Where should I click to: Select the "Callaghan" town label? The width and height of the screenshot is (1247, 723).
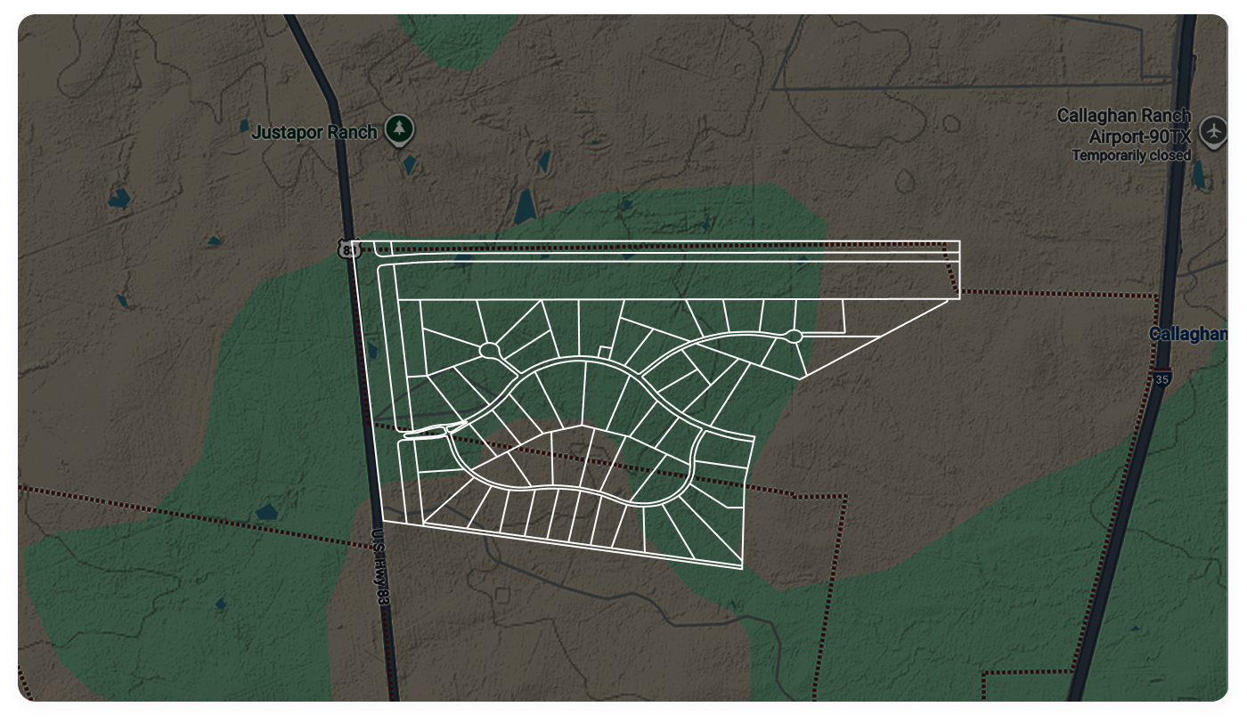(x=1188, y=334)
